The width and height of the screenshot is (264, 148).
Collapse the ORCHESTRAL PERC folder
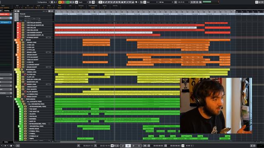pyautogui.click(x=19, y=126)
